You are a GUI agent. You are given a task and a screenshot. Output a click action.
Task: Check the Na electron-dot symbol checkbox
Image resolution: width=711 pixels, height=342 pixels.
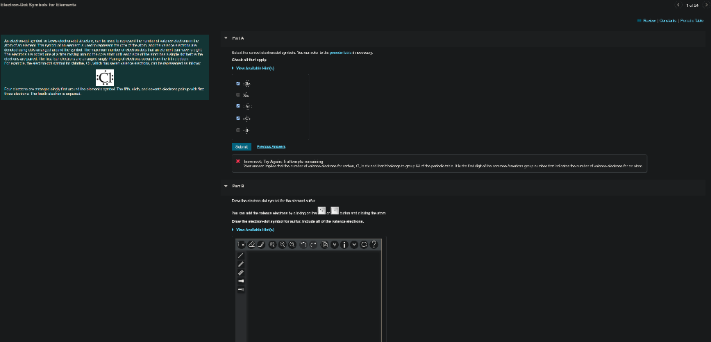[x=238, y=95]
